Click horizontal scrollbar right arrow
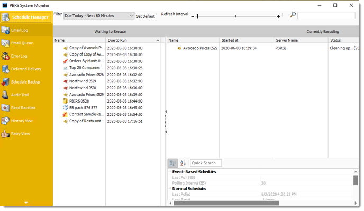 pyautogui.click(x=356, y=203)
